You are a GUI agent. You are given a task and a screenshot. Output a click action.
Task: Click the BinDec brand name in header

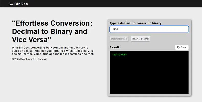[x=21, y=4]
